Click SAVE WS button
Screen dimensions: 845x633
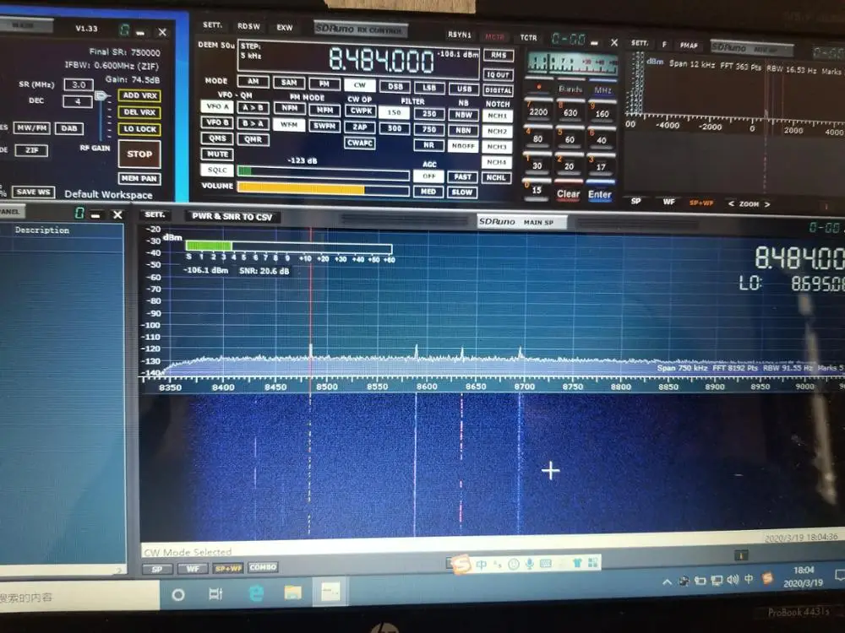click(x=34, y=192)
